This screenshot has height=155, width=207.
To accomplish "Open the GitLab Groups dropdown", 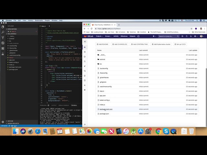I will (x=108, y=36).
